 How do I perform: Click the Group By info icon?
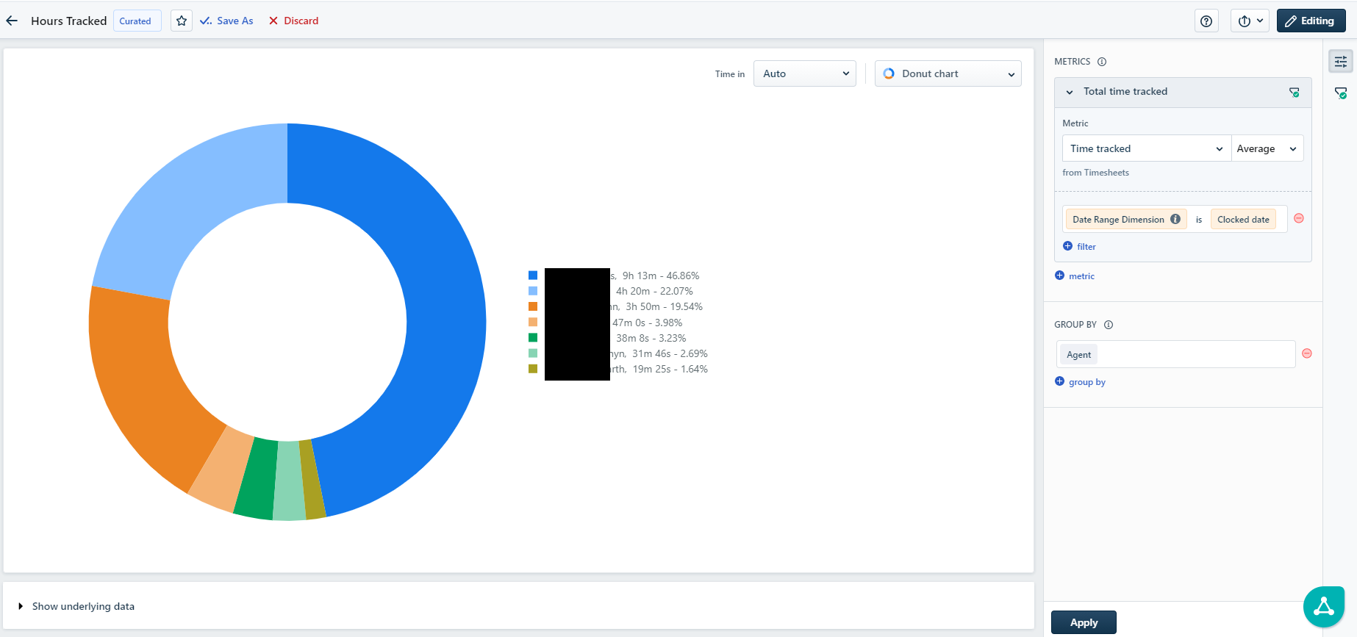pos(1109,325)
